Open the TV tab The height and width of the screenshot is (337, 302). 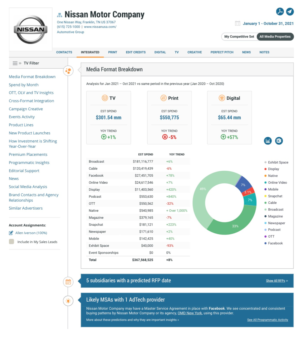tap(177, 52)
